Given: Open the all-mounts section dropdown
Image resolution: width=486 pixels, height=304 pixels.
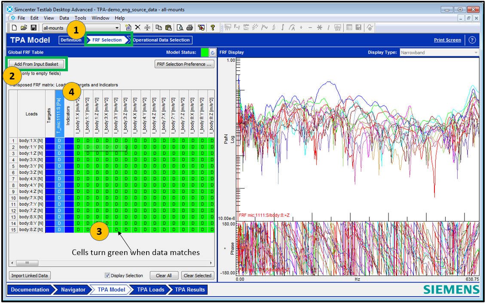Looking at the screenshot, I should (117, 28).
